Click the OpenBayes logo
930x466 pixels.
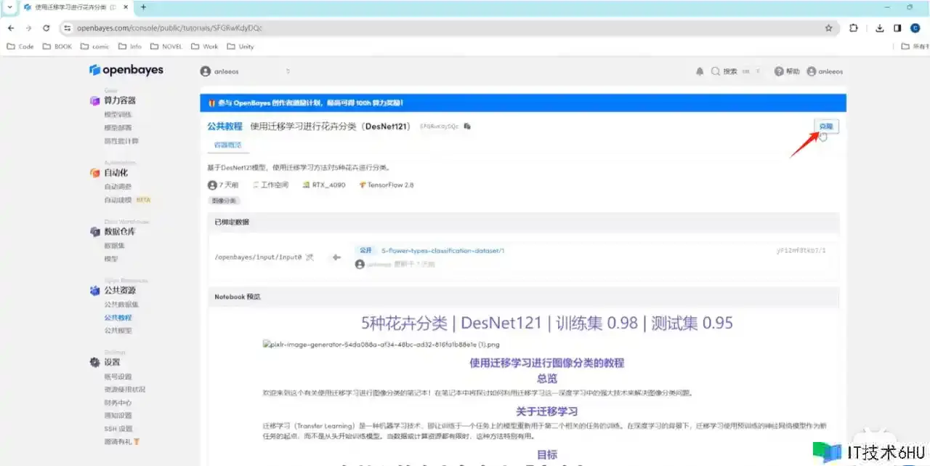pos(126,71)
